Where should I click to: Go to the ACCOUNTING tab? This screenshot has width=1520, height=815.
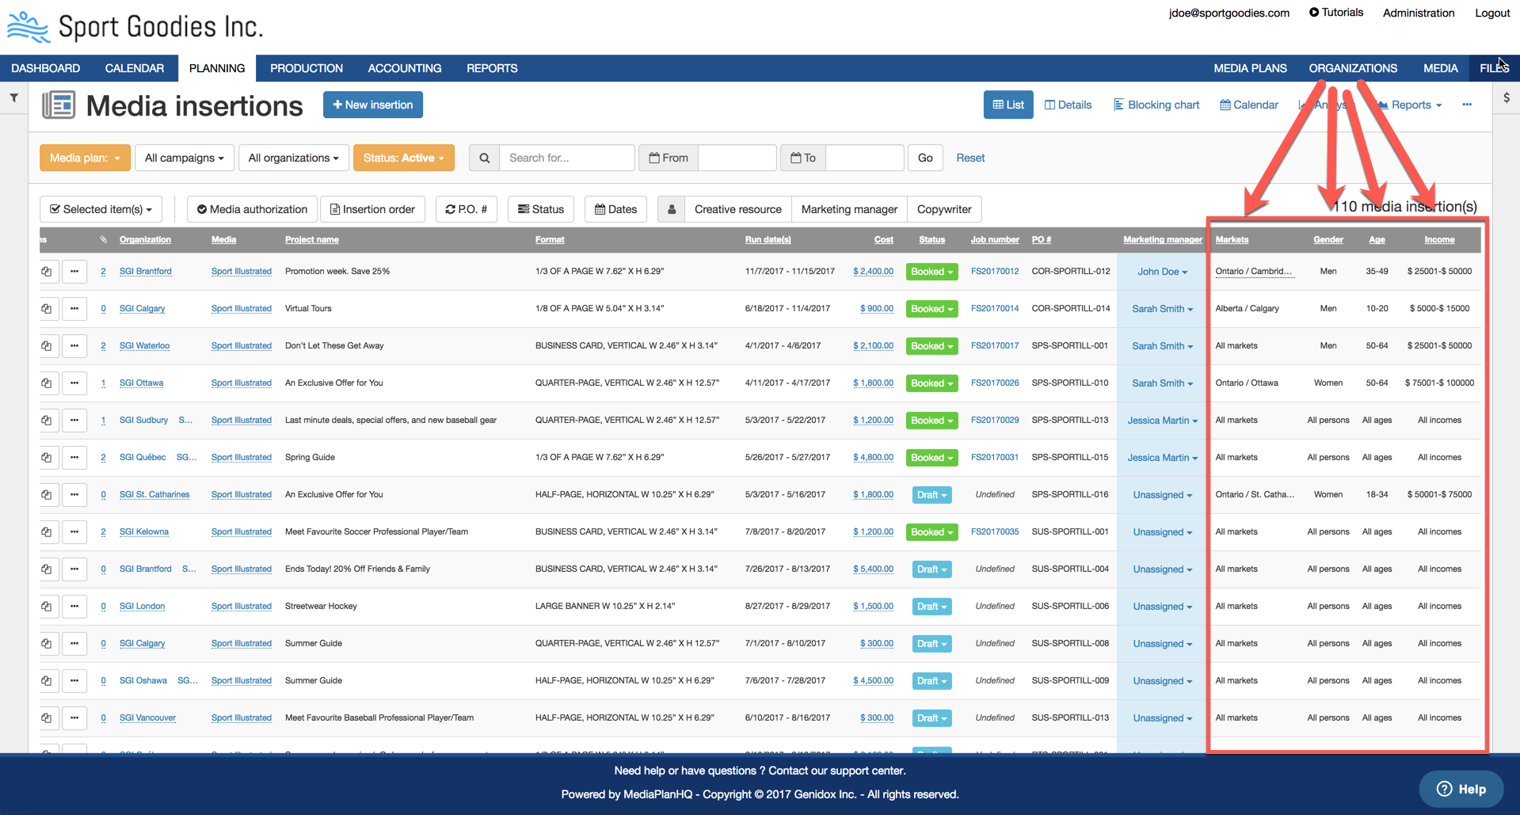click(404, 68)
